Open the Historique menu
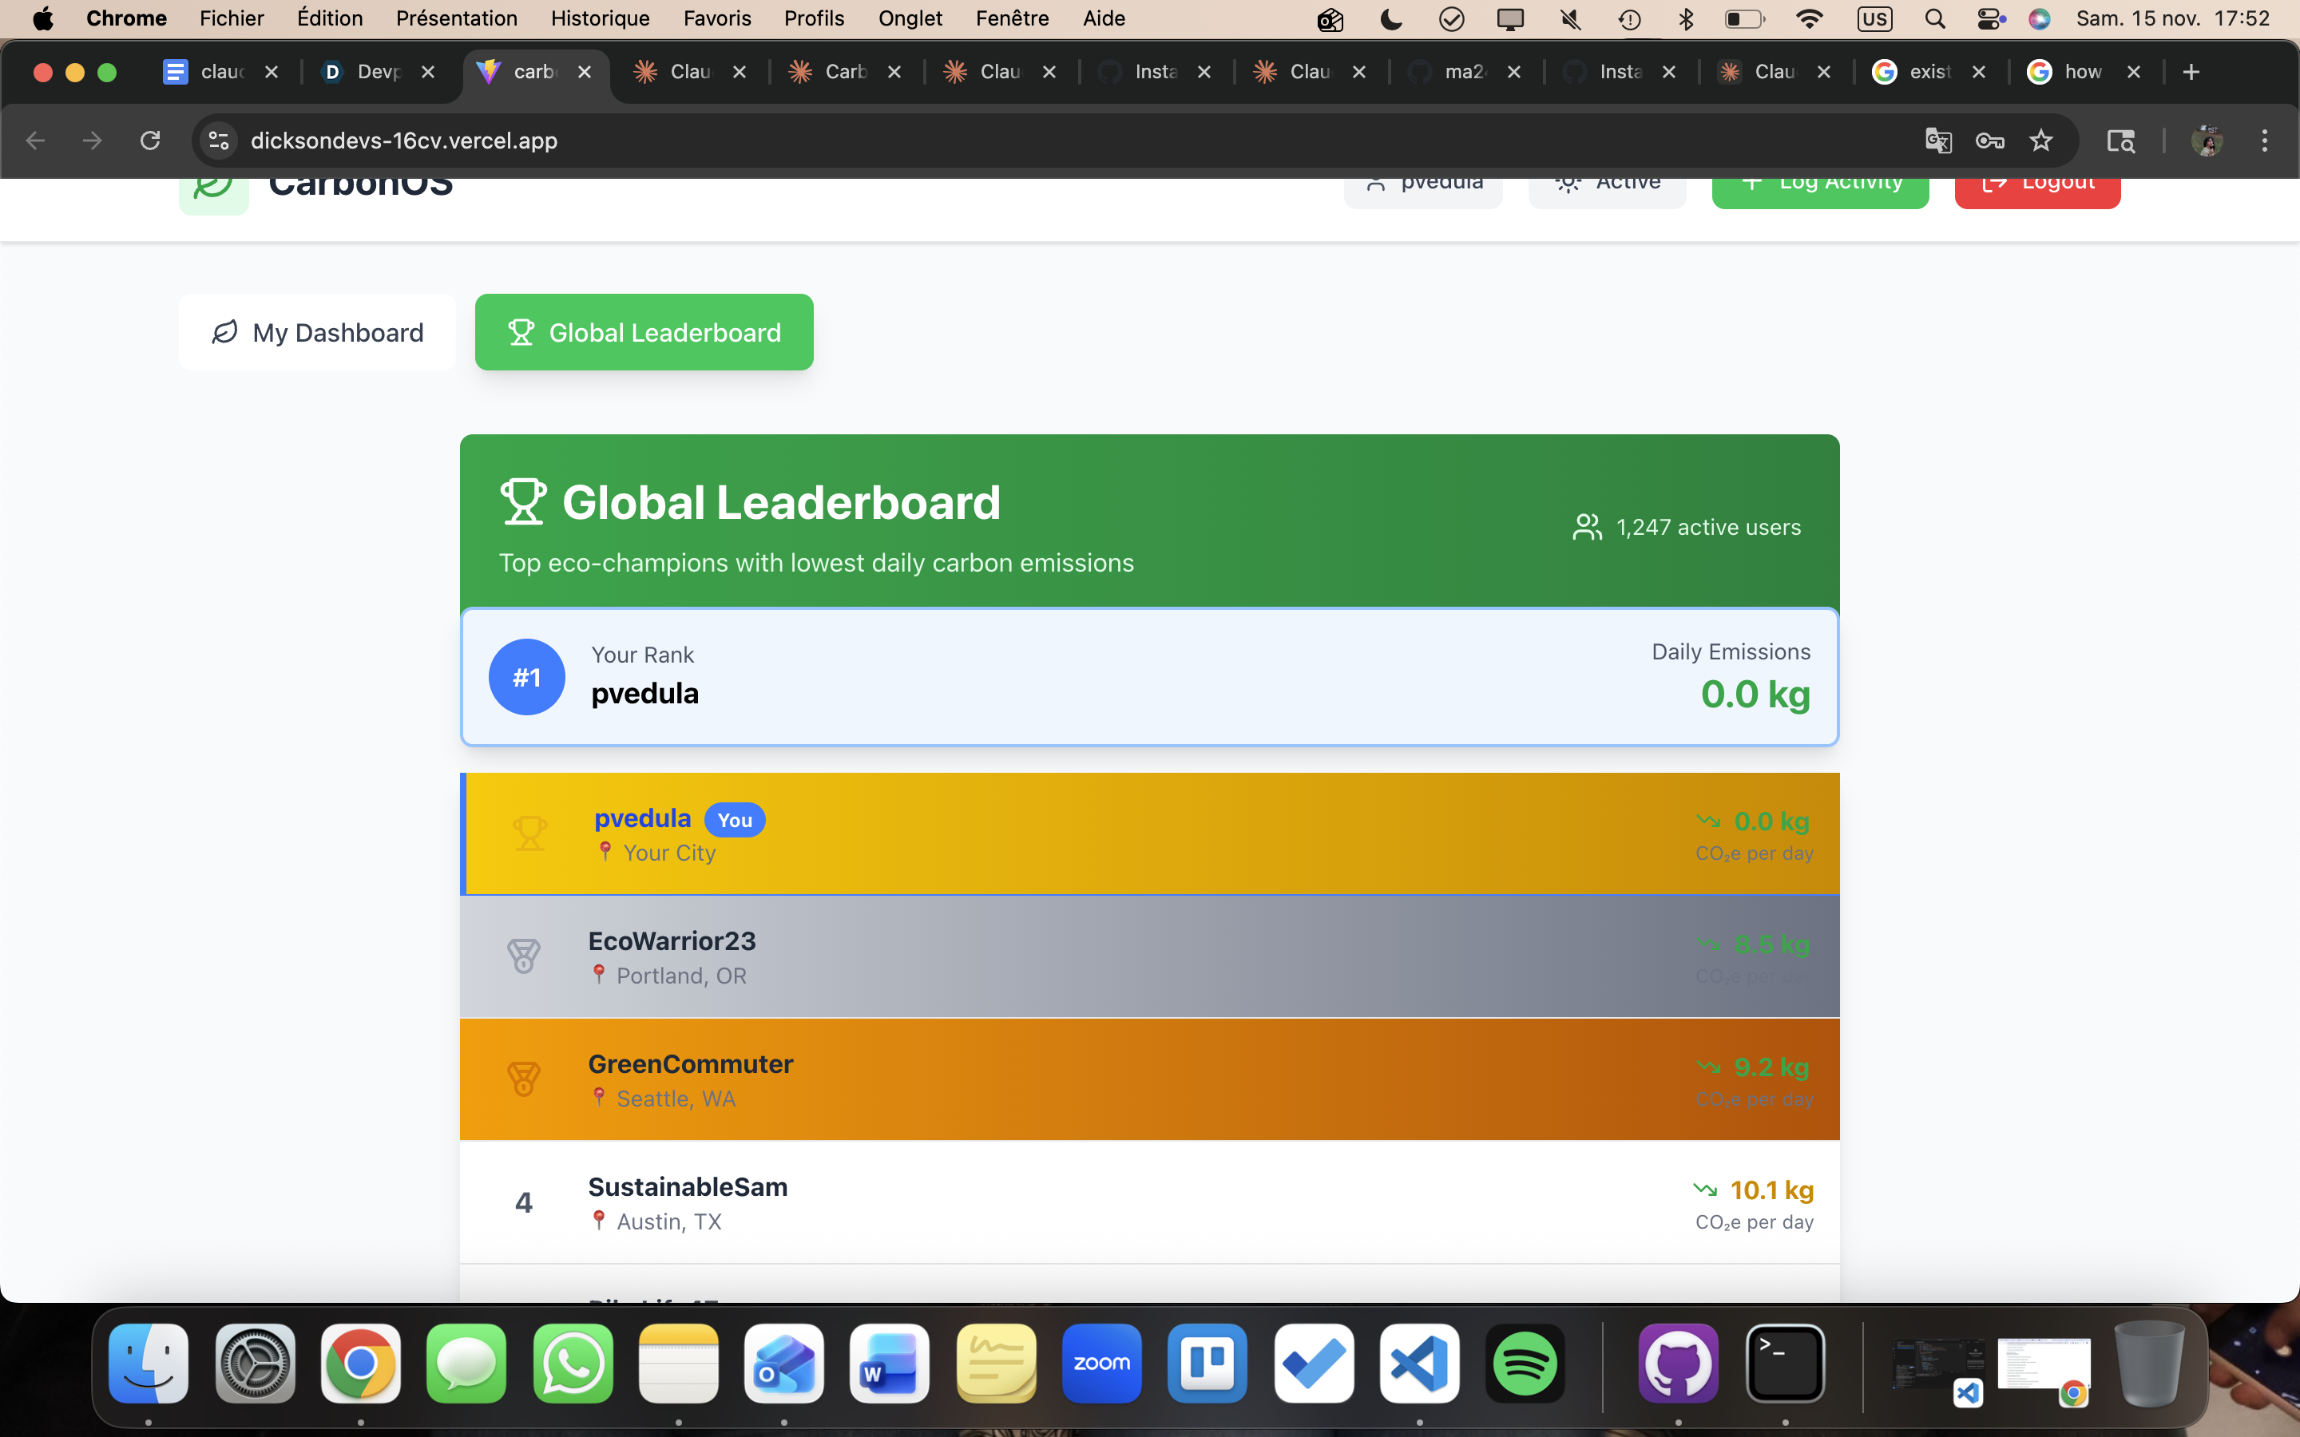This screenshot has width=2300, height=1437. (x=600, y=19)
